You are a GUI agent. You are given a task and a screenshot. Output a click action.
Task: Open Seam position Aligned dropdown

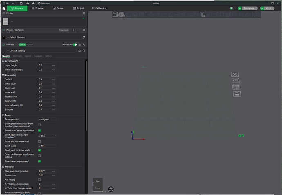pyautogui.click(x=47, y=119)
